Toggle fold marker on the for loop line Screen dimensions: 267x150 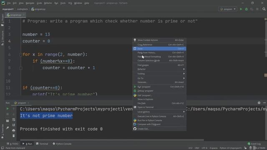click(x=21, y=55)
